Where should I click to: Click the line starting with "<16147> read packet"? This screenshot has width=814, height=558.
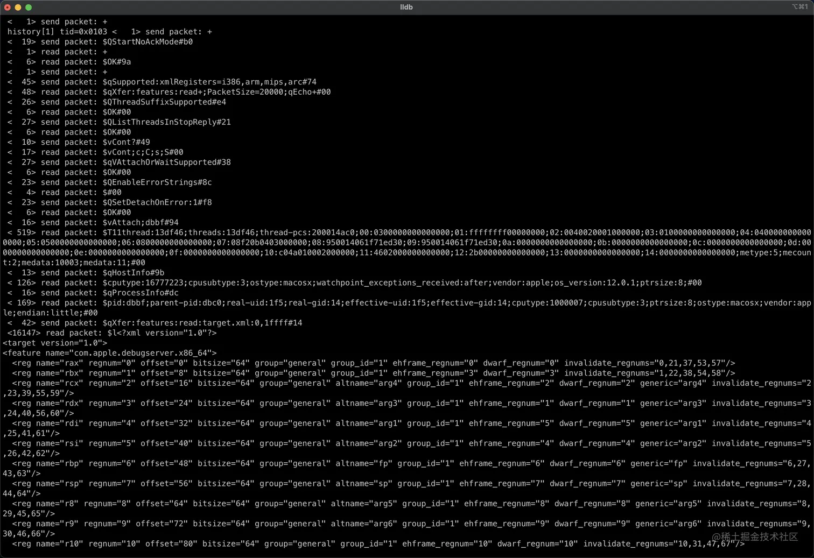click(x=112, y=333)
